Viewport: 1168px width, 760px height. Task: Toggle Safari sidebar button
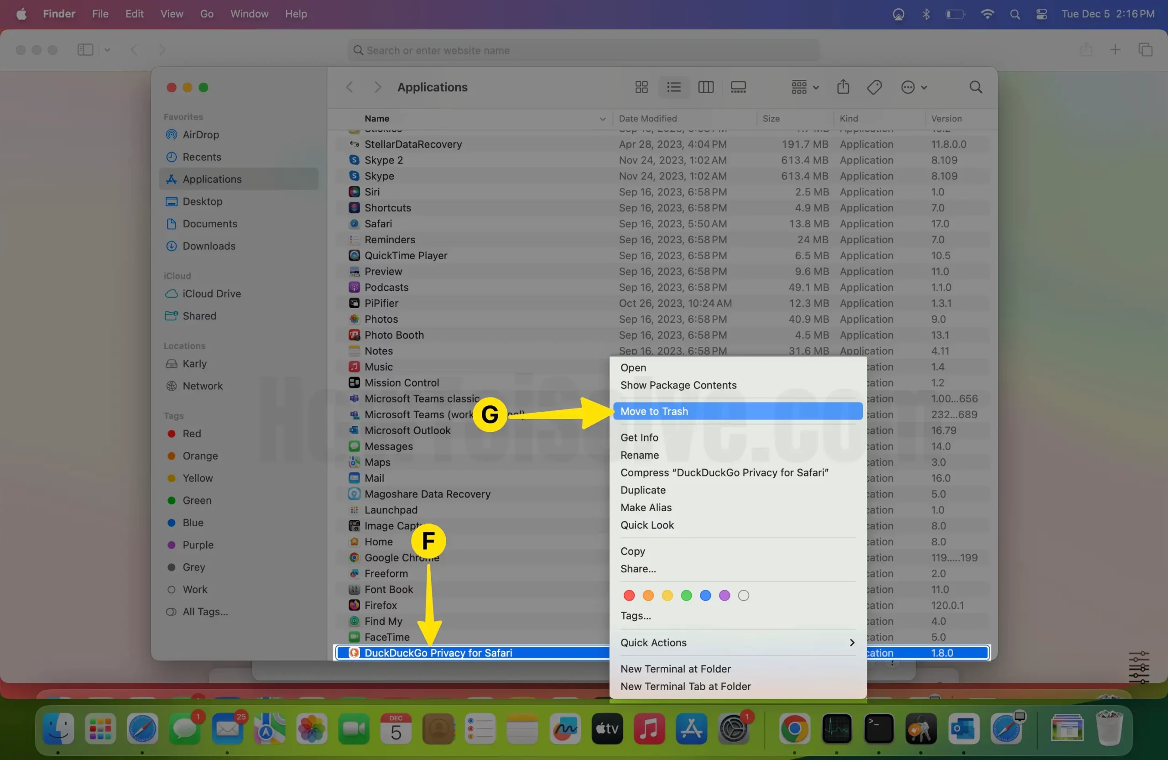[85, 50]
